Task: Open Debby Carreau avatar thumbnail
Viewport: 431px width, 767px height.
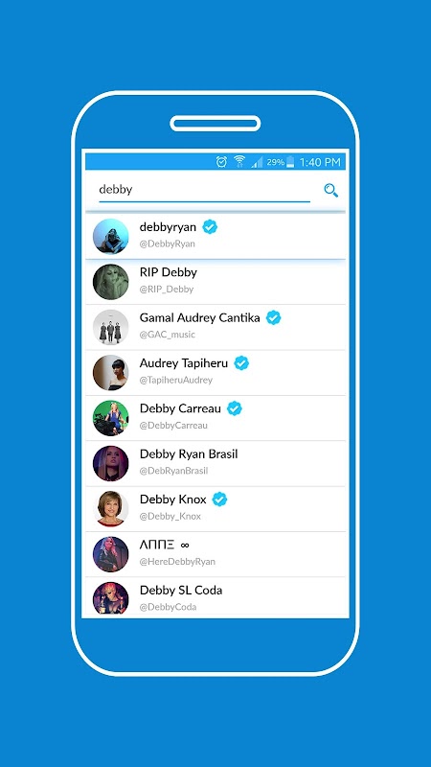Action: [x=110, y=418]
